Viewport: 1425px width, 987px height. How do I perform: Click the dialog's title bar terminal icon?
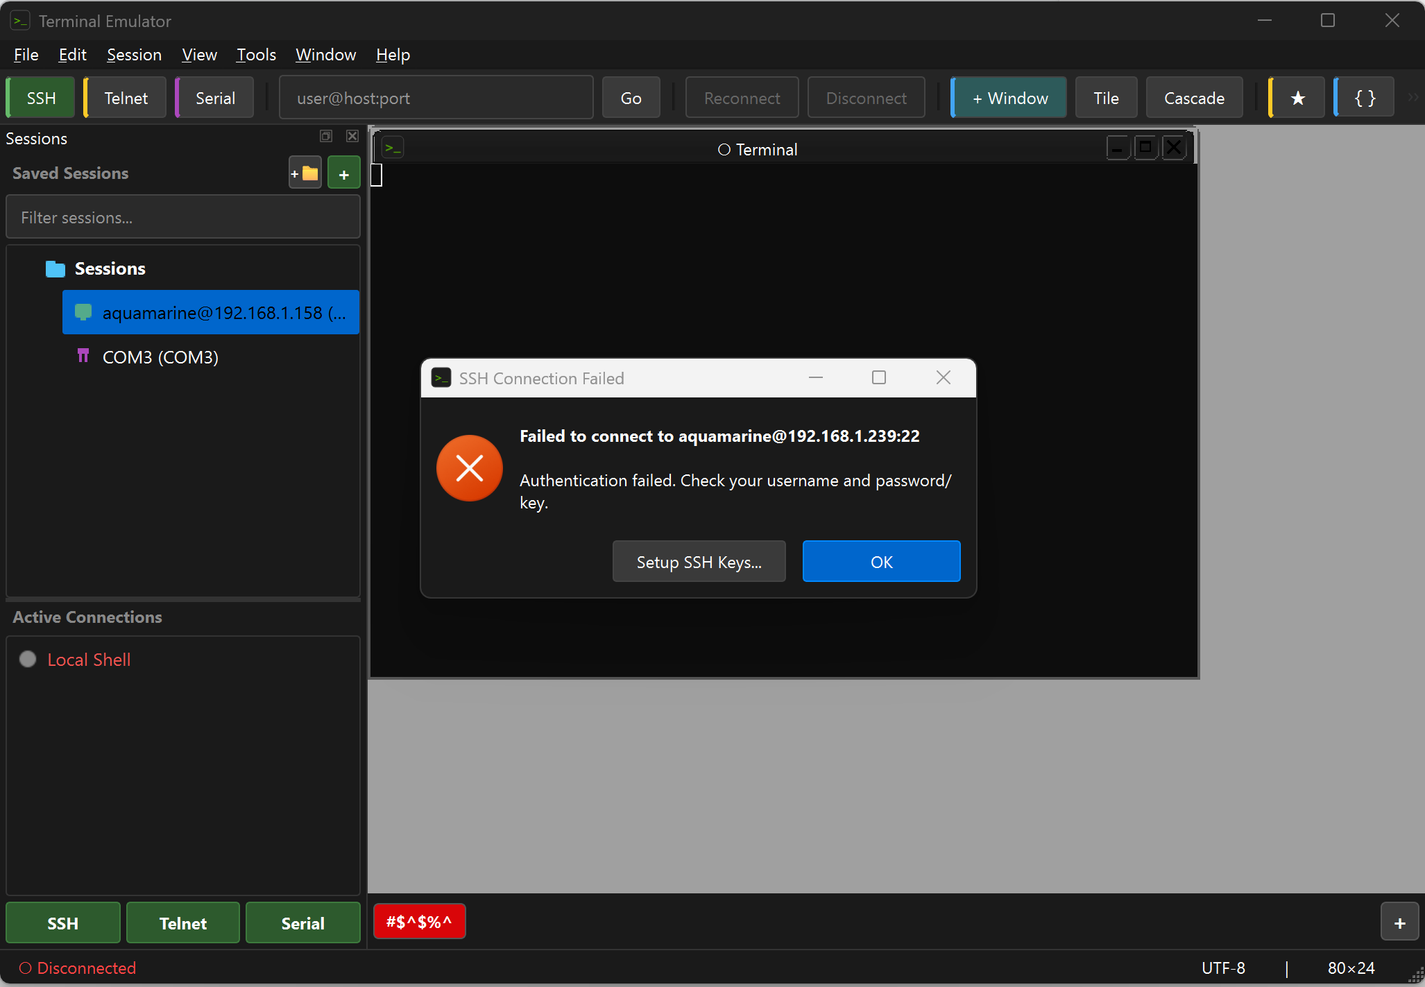pyautogui.click(x=441, y=377)
